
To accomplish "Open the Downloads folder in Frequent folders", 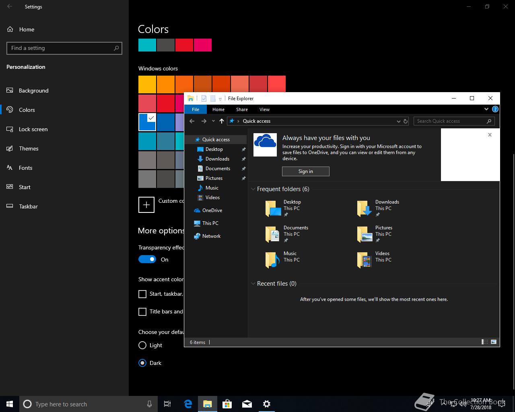I will 378,208.
